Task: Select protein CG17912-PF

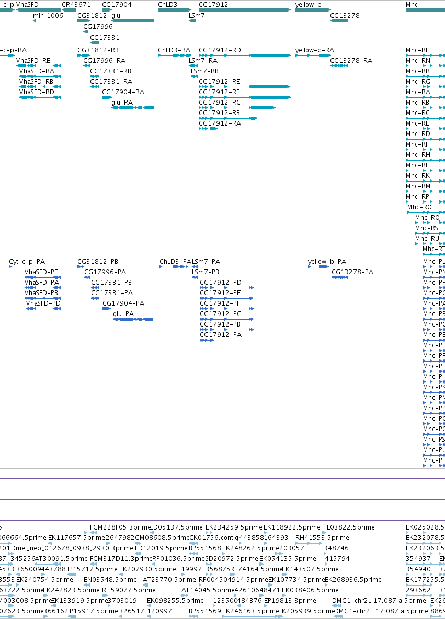Action: point(227,309)
